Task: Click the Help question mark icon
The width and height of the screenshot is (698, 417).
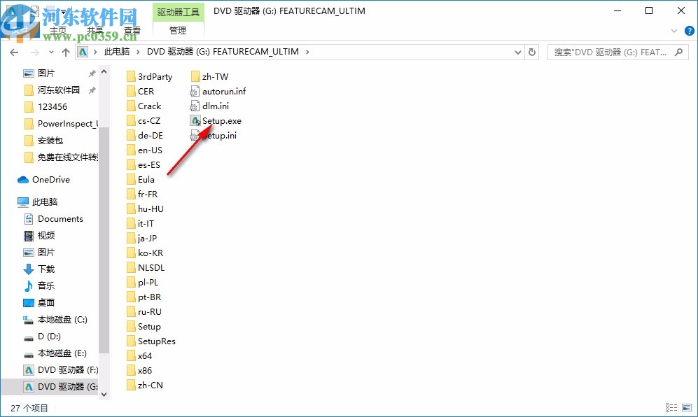Action: (x=689, y=31)
